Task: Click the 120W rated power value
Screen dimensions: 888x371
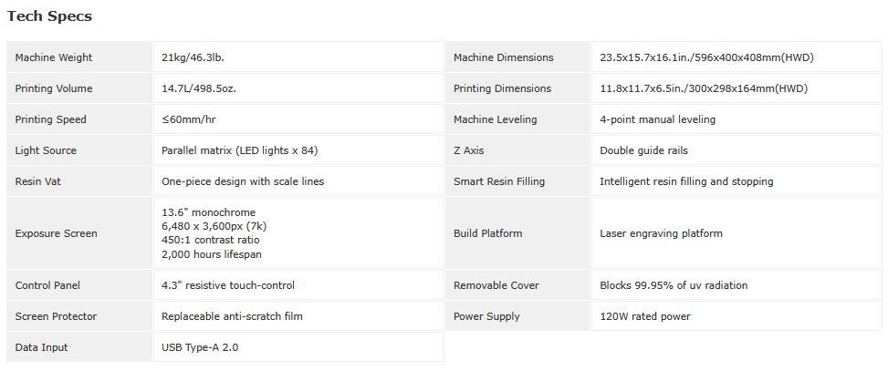Action: [644, 316]
